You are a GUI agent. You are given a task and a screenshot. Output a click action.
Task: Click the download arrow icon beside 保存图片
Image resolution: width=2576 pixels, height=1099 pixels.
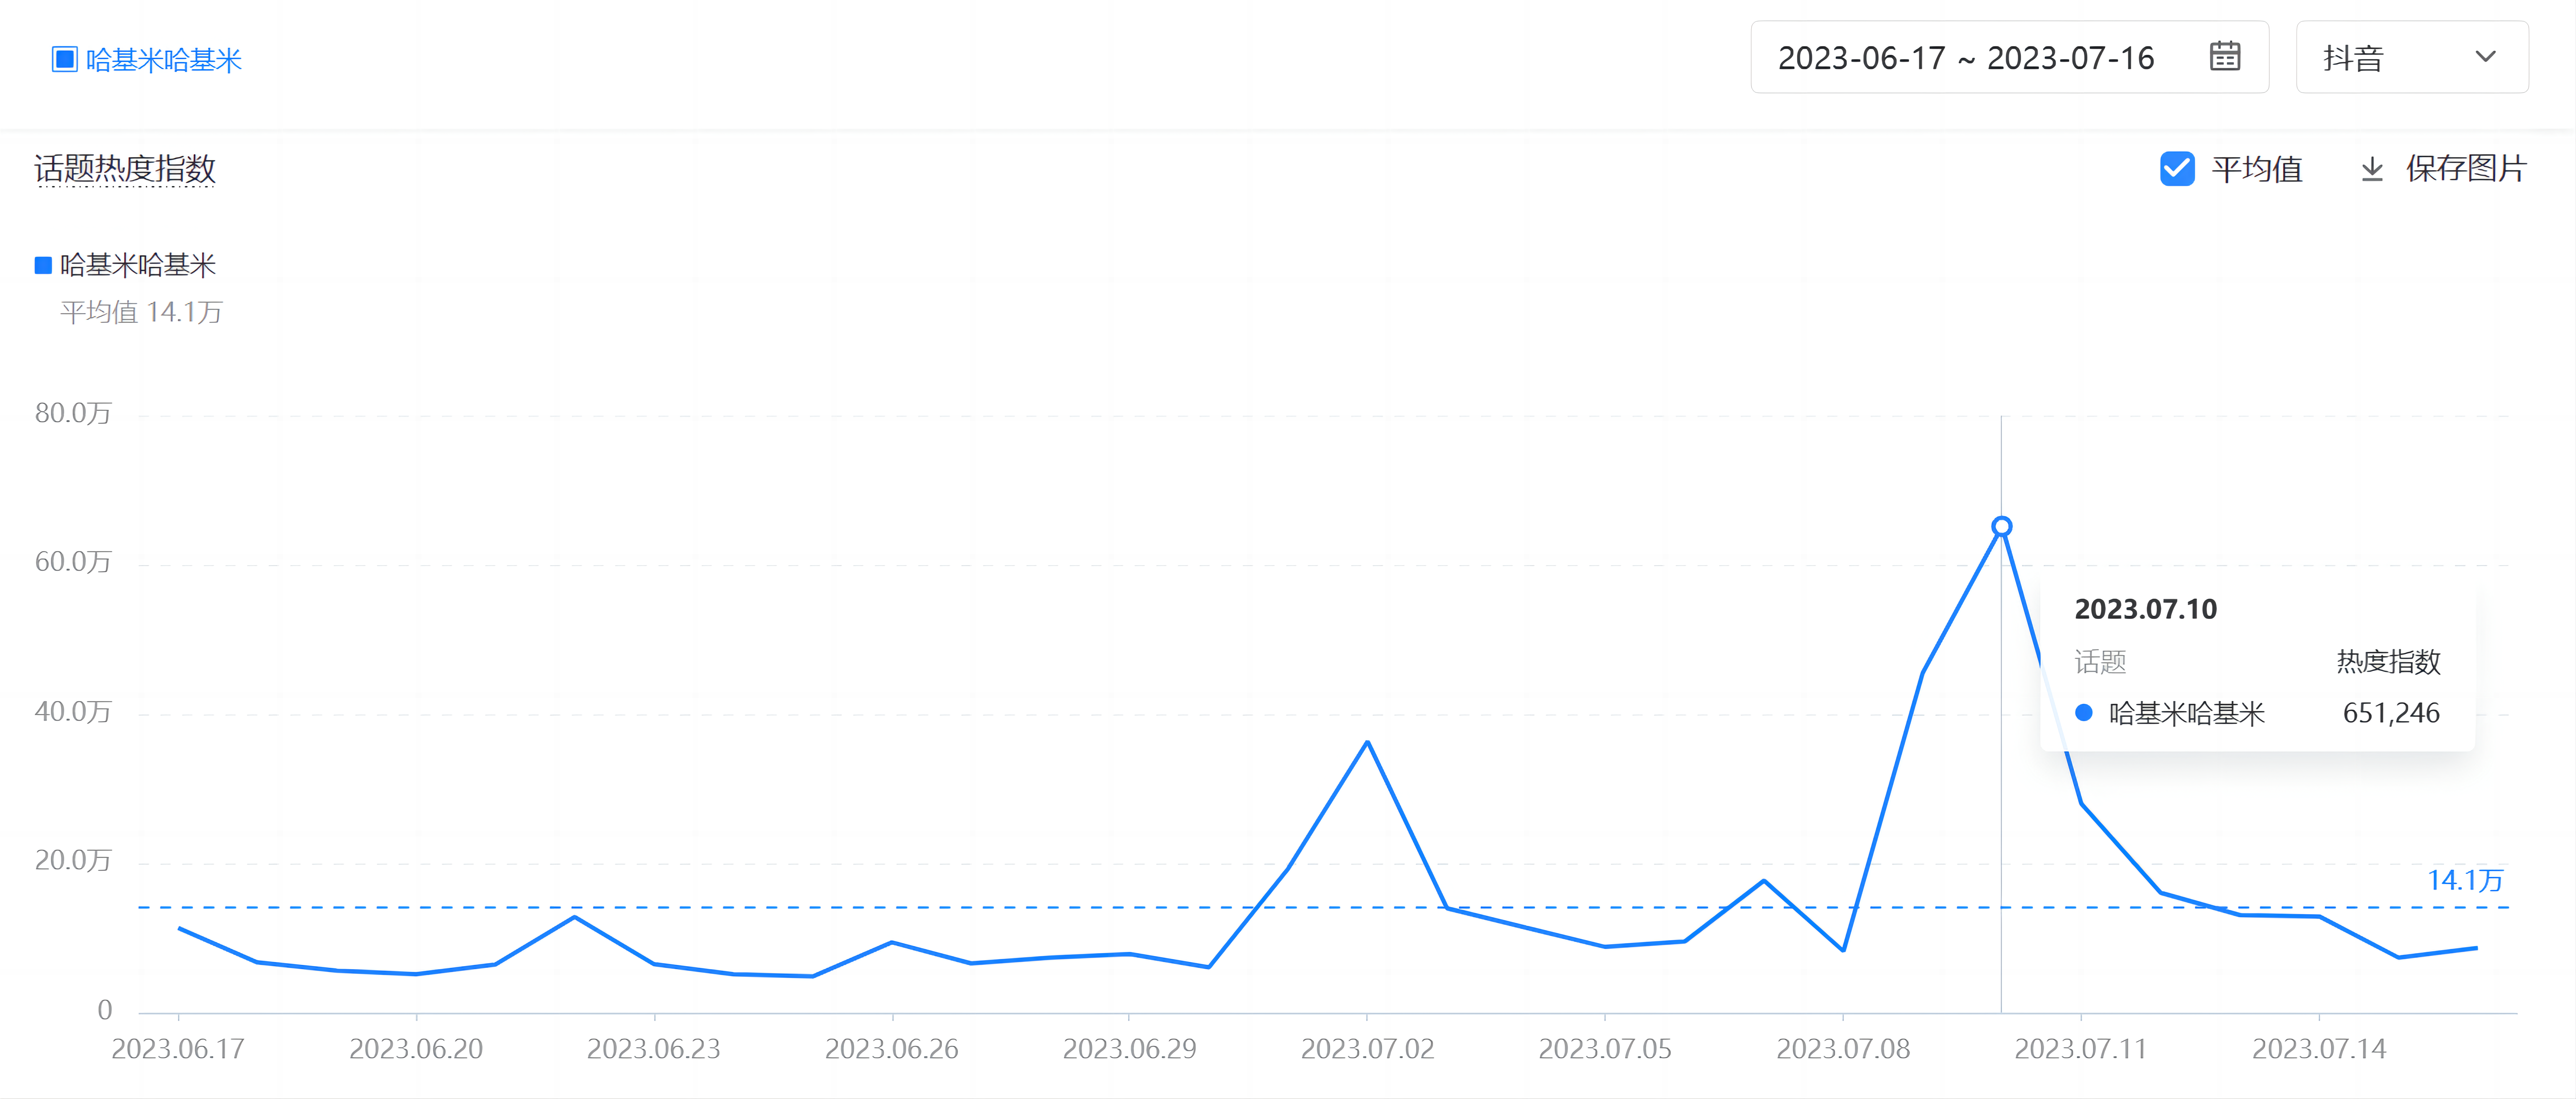point(2371,169)
